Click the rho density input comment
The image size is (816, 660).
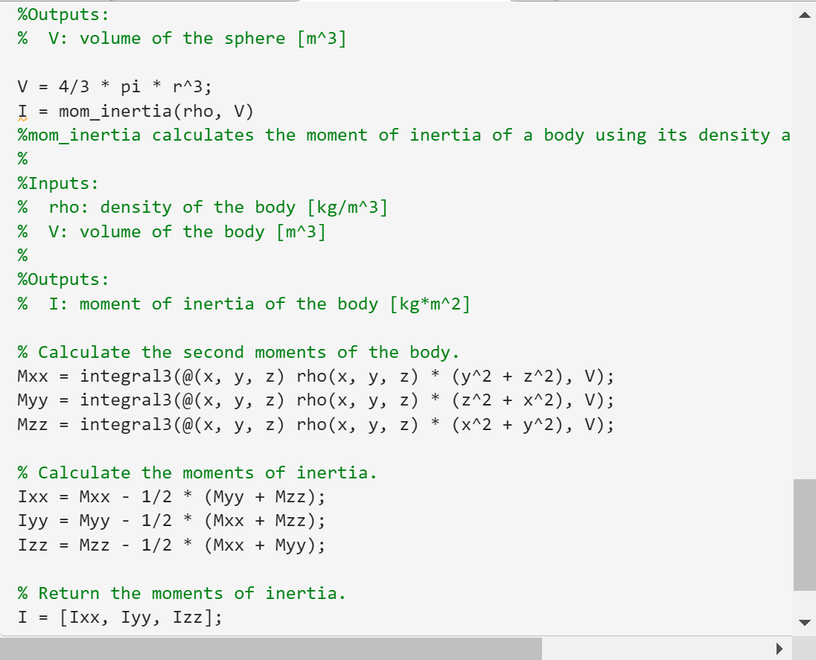point(201,207)
